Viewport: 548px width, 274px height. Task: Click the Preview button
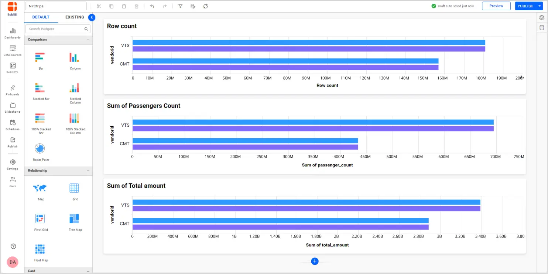click(x=496, y=6)
